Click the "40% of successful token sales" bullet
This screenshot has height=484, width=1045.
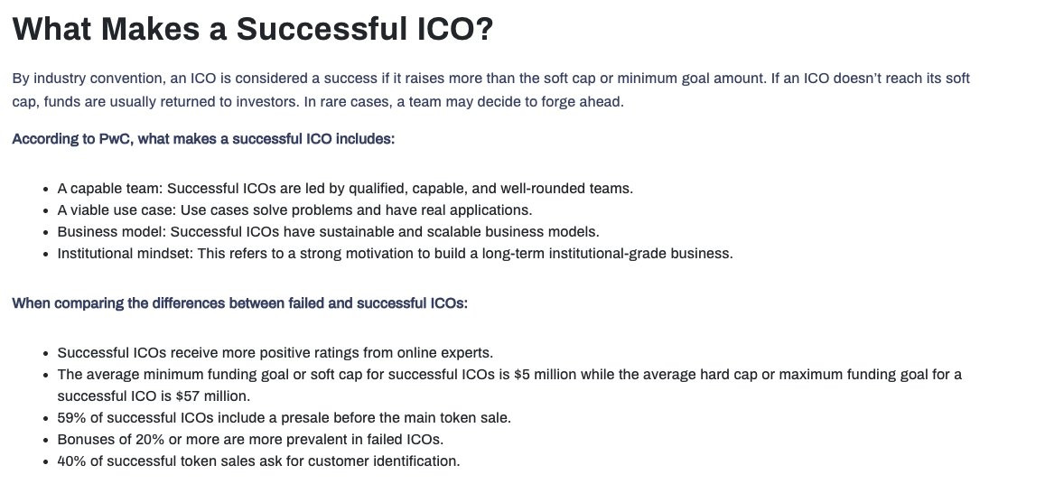258,461
